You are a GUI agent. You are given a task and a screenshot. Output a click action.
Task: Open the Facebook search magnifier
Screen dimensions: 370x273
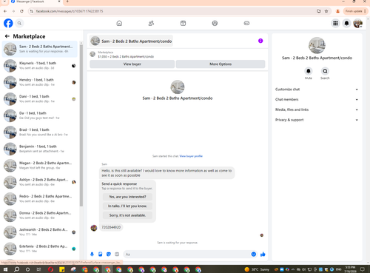pos(19,23)
